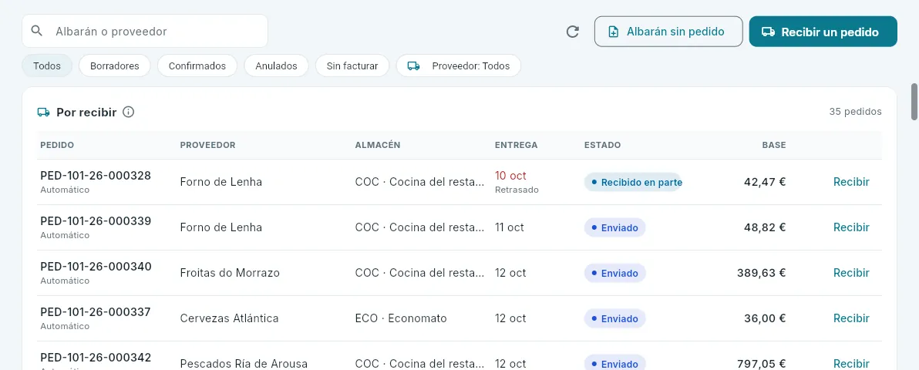Image resolution: width=919 pixels, height=370 pixels.
Task: Click the refresh icon
Action: click(573, 32)
